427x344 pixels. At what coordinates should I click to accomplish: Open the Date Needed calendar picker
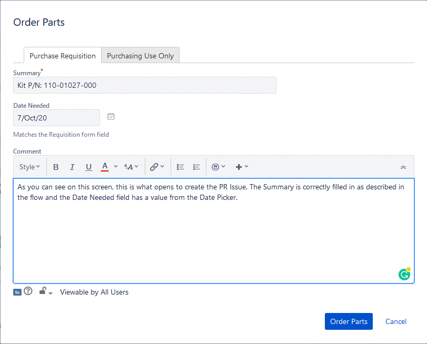111,117
